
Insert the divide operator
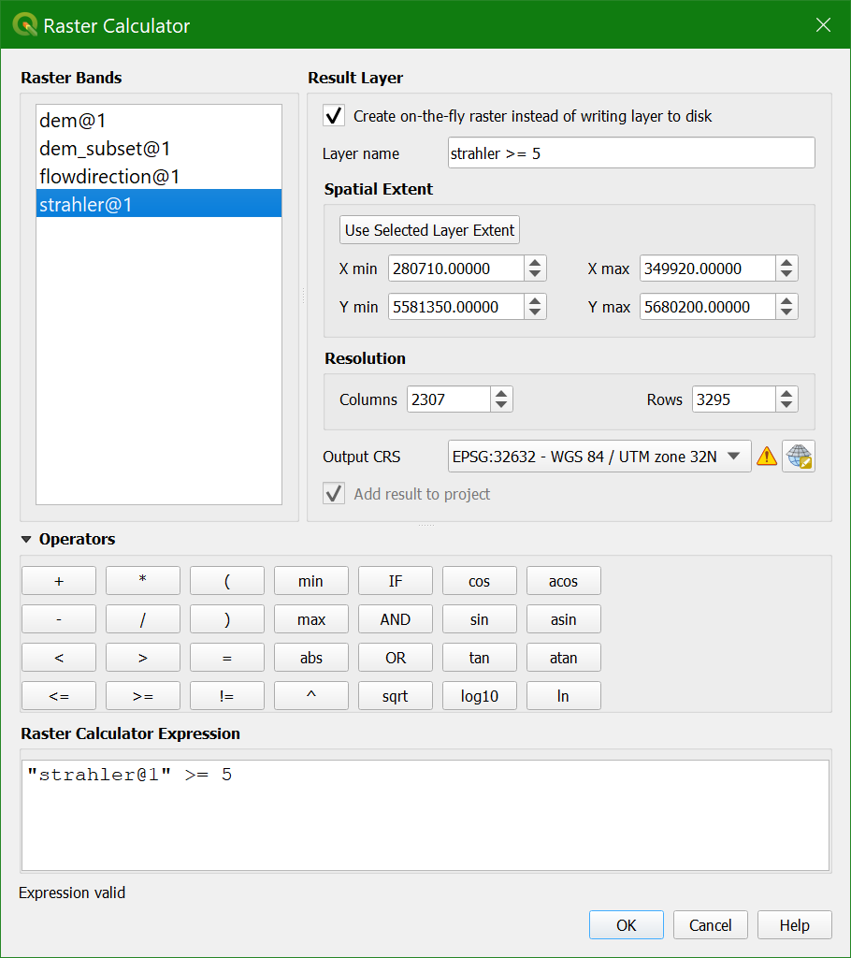143,619
